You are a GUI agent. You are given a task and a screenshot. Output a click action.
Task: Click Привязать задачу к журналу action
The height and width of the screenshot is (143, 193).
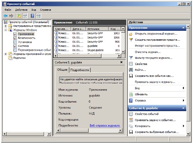[x=155, y=82]
